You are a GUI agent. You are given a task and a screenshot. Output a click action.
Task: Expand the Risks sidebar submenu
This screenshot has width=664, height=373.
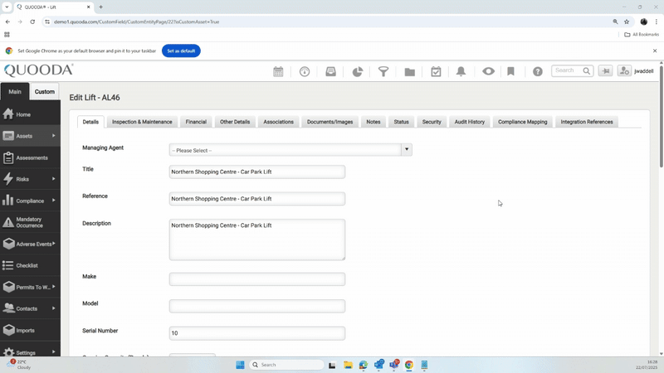[53, 179]
